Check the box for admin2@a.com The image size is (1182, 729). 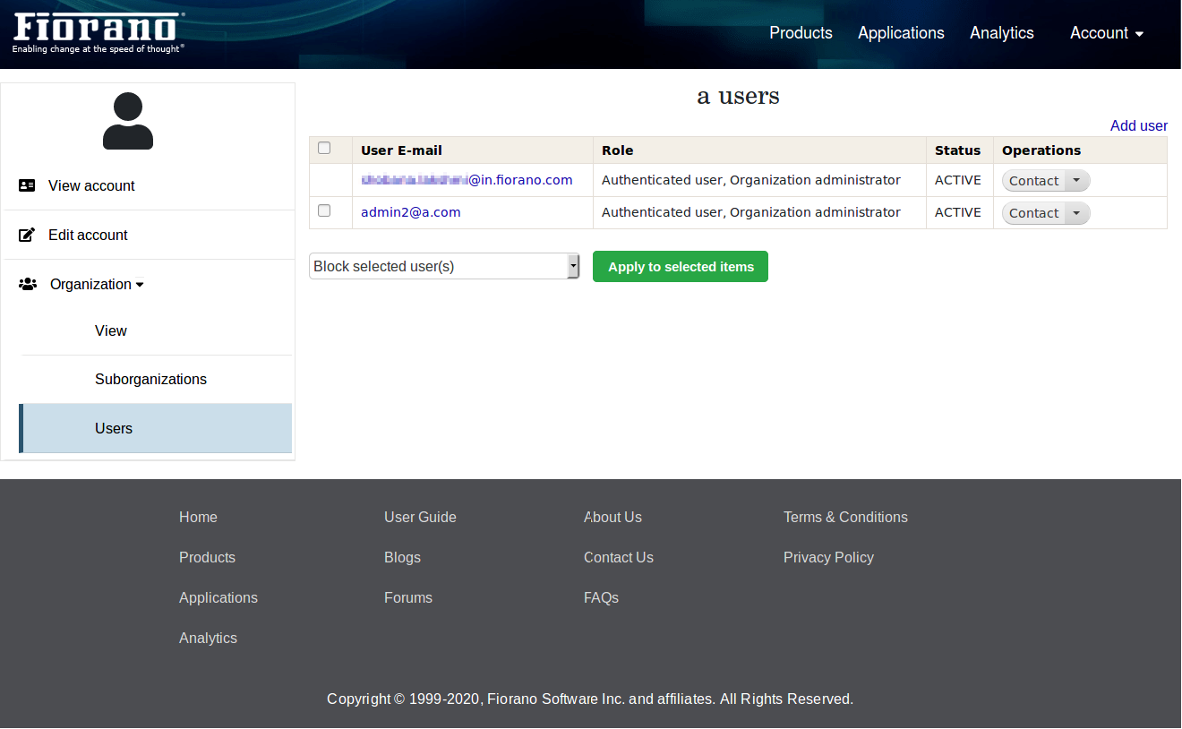tap(324, 211)
